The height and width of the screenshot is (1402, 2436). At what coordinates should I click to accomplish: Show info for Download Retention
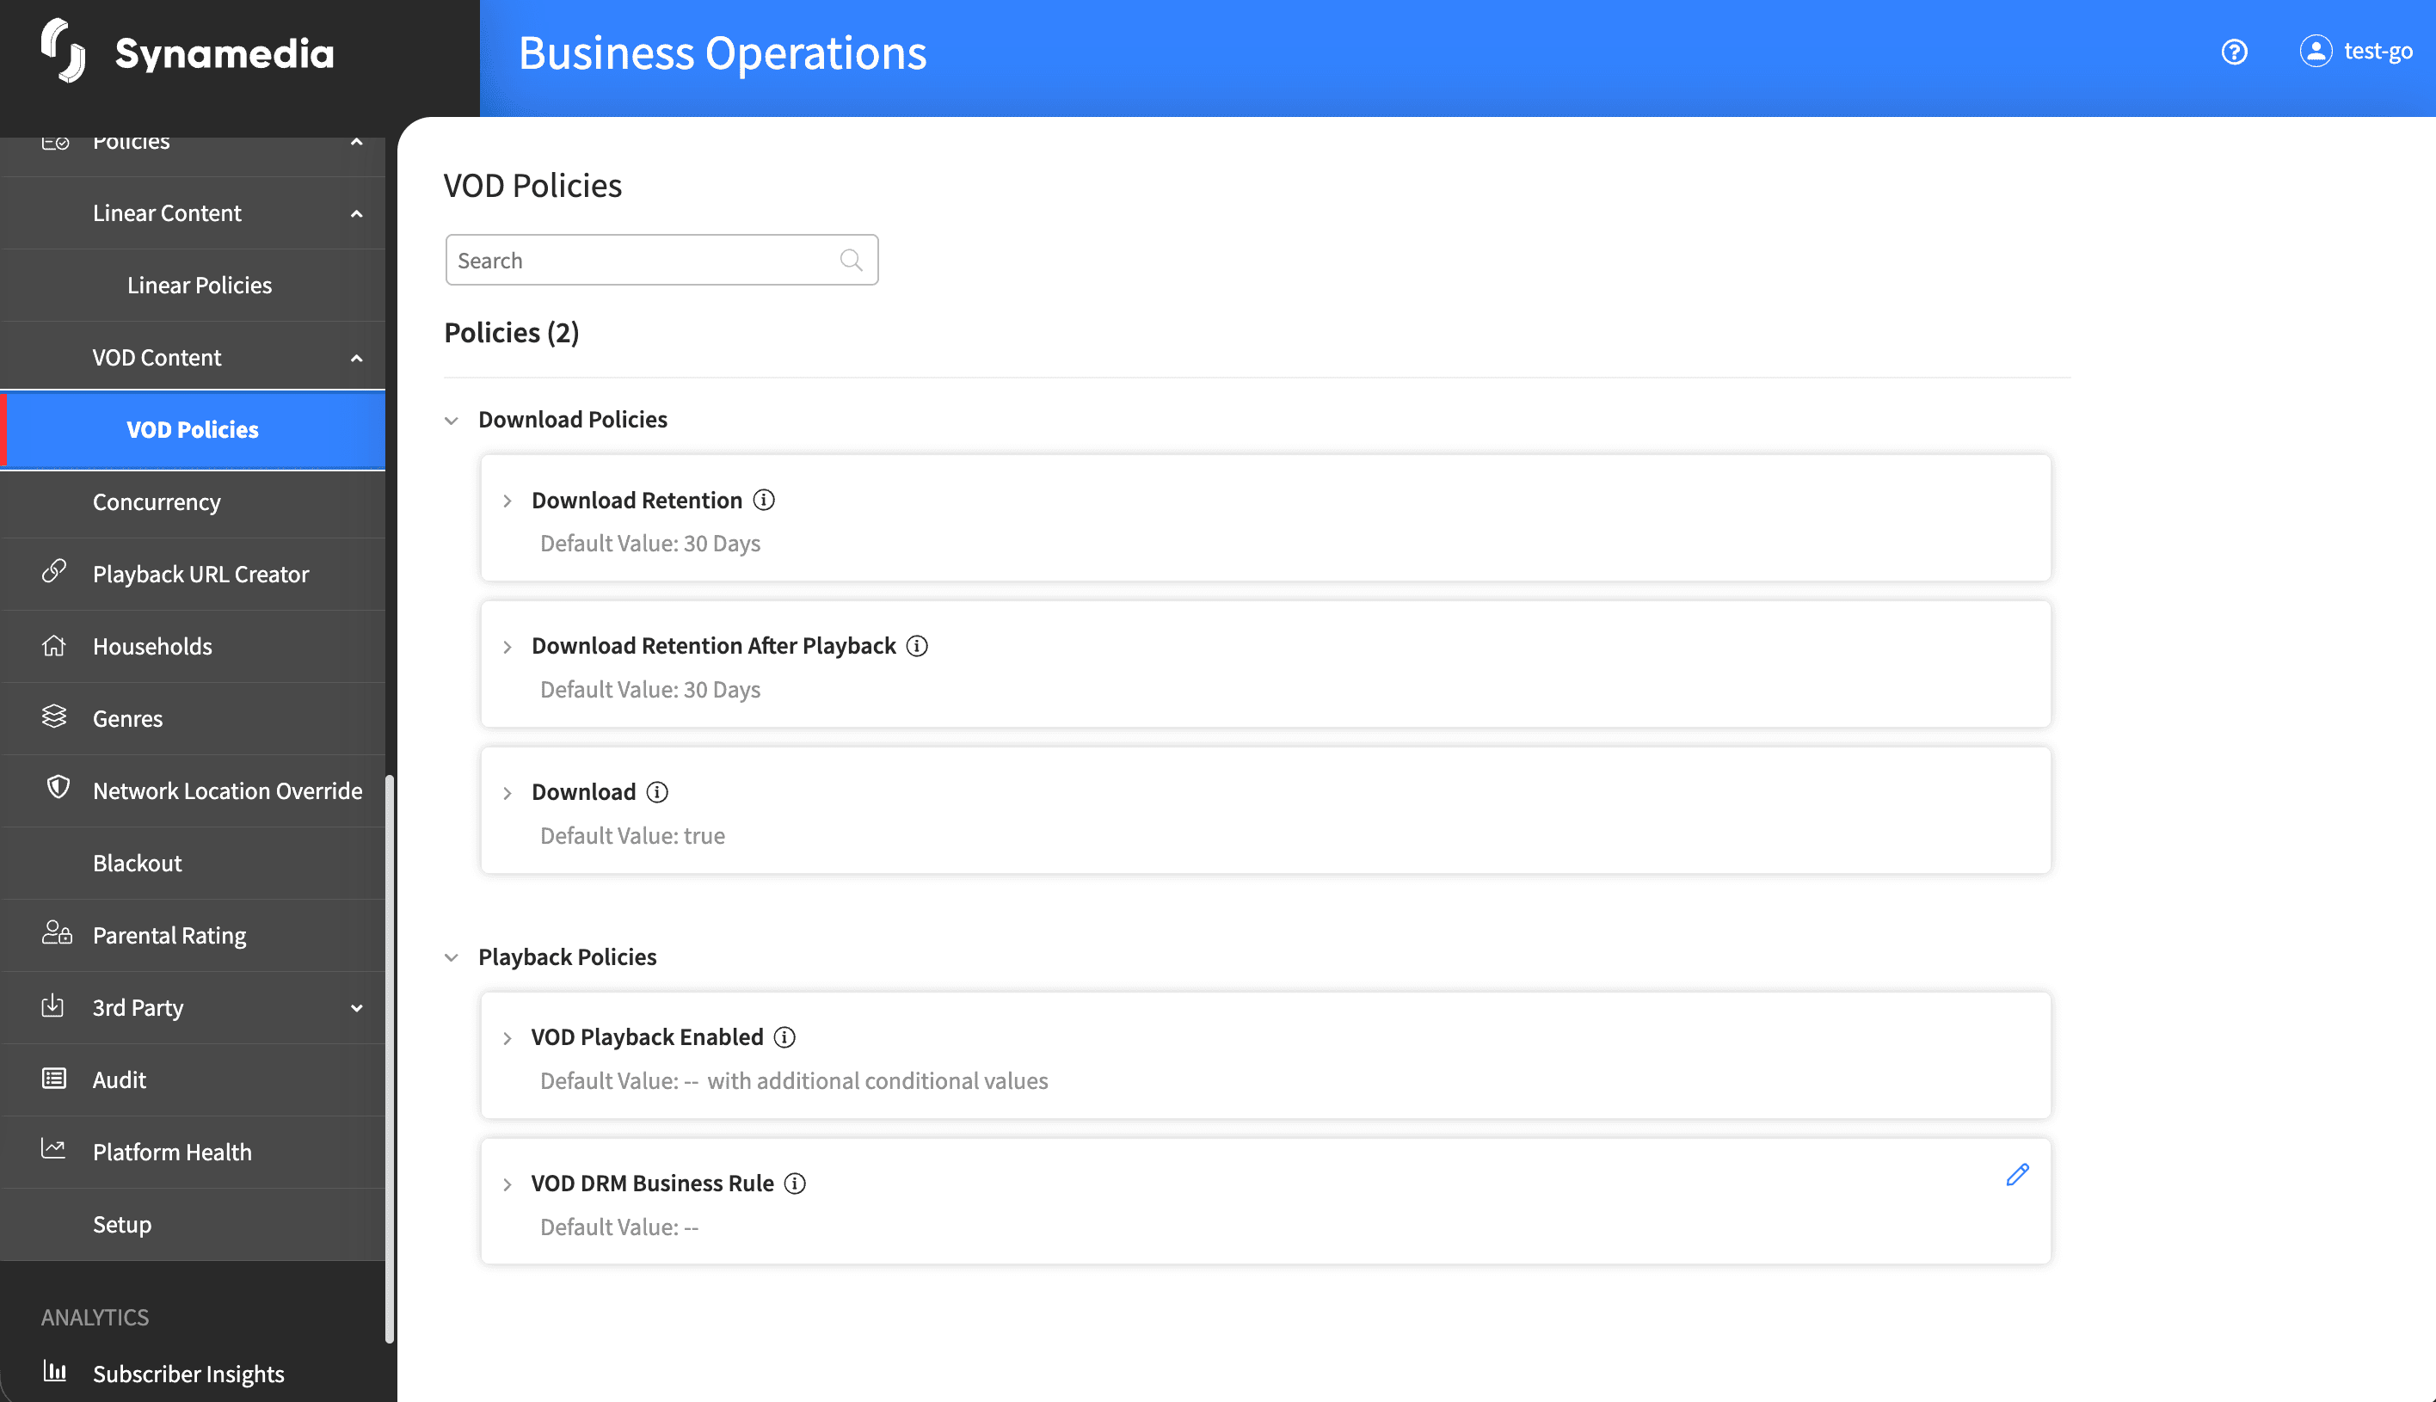[x=764, y=500]
